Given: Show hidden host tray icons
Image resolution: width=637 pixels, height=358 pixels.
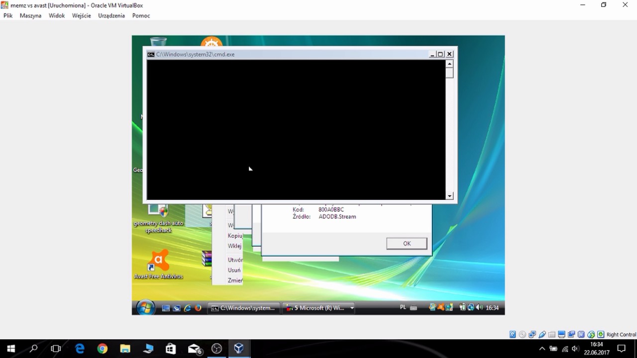Looking at the screenshot, I should 542,349.
